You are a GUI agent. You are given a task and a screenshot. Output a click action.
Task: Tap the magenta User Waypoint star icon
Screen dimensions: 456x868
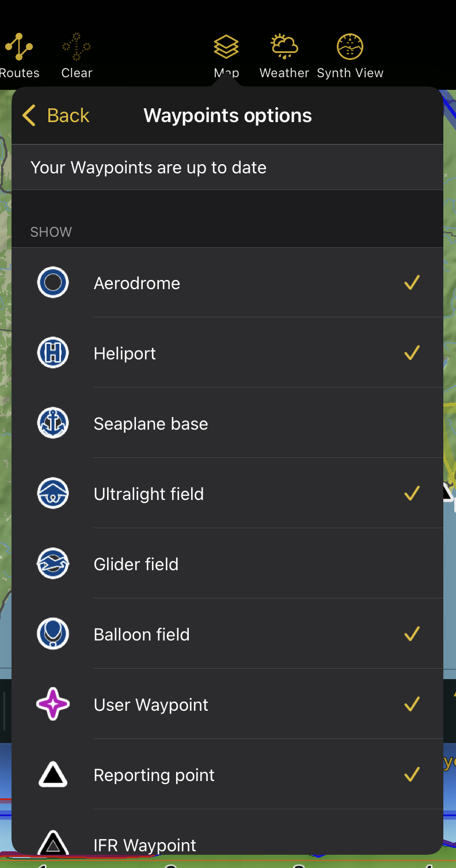(x=53, y=704)
